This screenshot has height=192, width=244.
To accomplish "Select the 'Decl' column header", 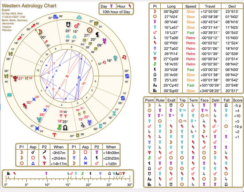I will [x=232, y=6].
